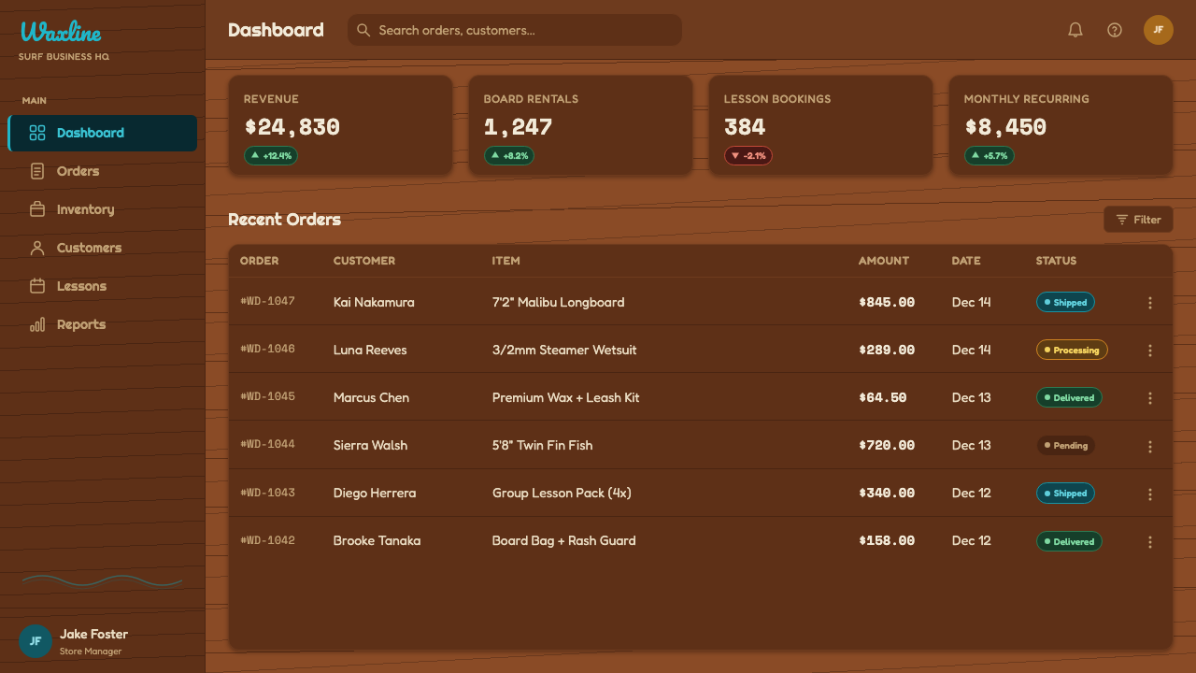Open the help question mark icon
This screenshot has width=1196, height=673.
click(1115, 30)
